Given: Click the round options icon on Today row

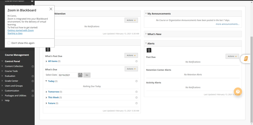Looking at the screenshot, I should (137, 81).
